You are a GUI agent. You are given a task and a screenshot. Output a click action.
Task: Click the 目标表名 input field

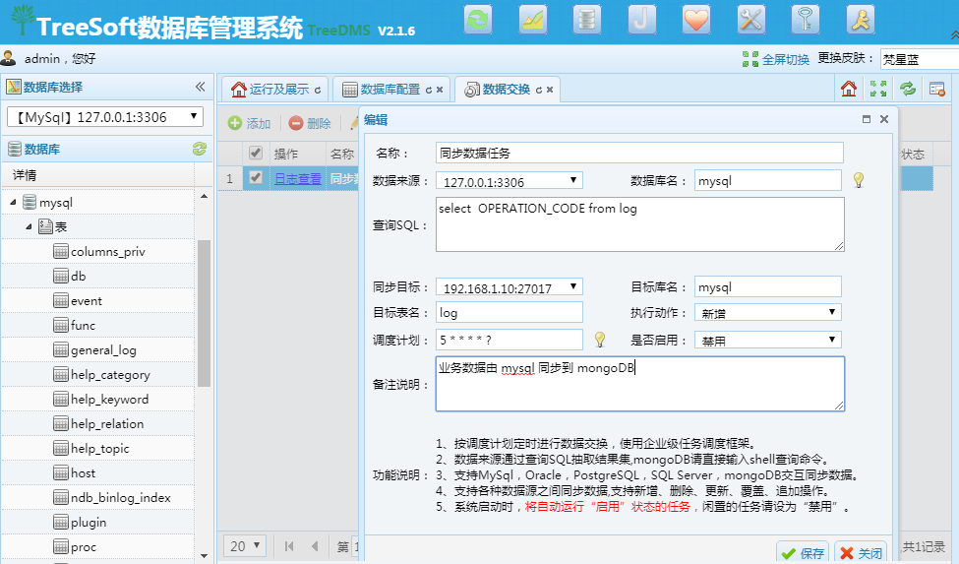509,312
